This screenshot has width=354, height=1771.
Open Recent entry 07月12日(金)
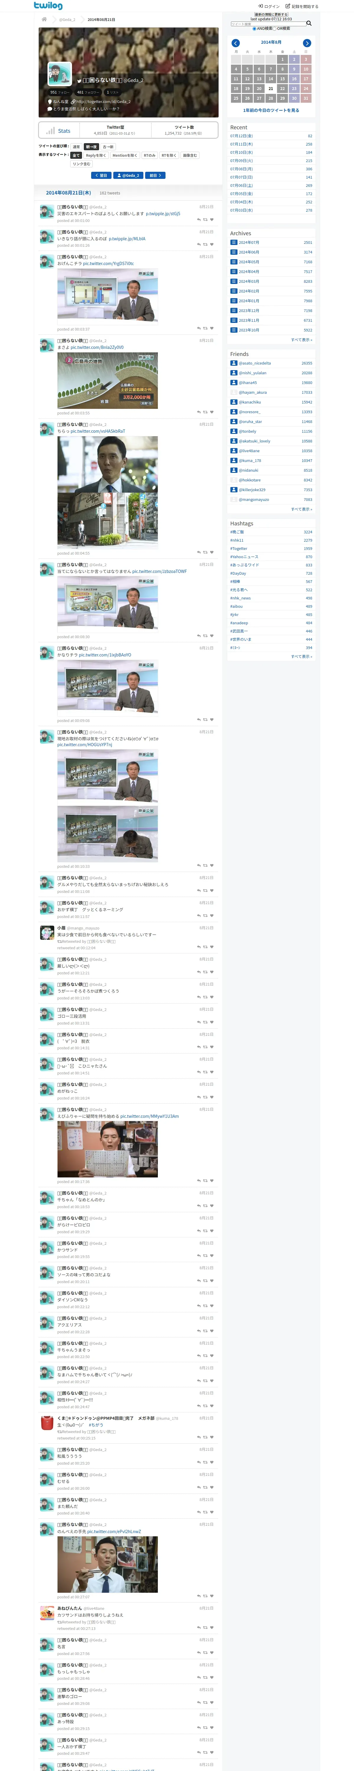click(241, 136)
